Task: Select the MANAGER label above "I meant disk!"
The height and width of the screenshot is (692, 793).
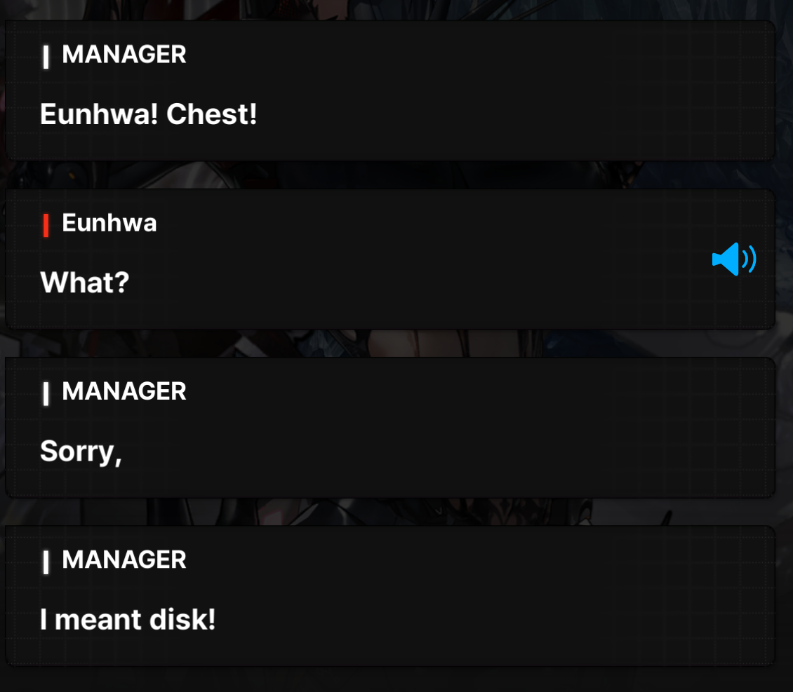Action: tap(124, 559)
